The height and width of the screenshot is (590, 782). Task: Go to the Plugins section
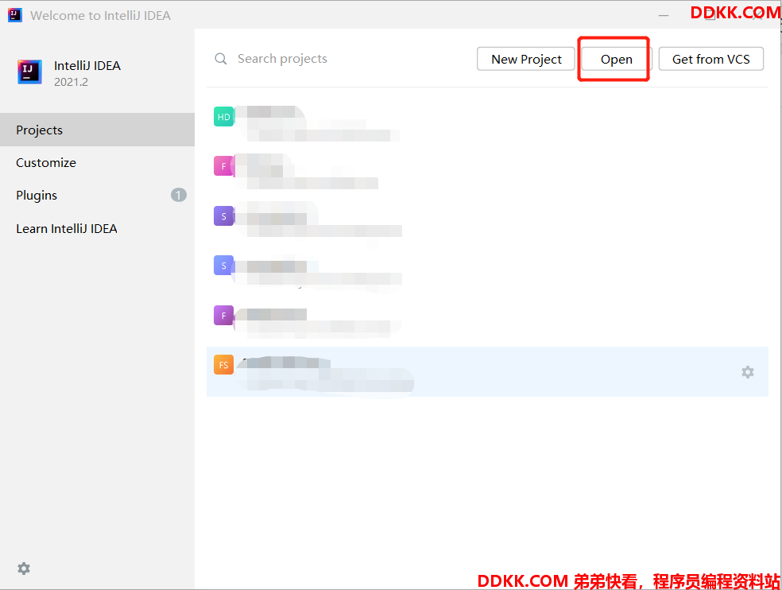click(x=37, y=195)
